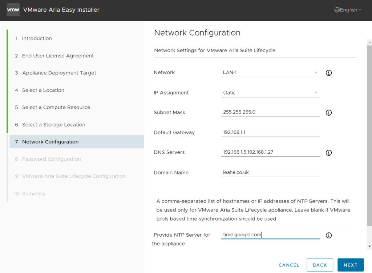372x273 pixels.
Task: Go to End User License Agreement step
Action: tap(58, 56)
